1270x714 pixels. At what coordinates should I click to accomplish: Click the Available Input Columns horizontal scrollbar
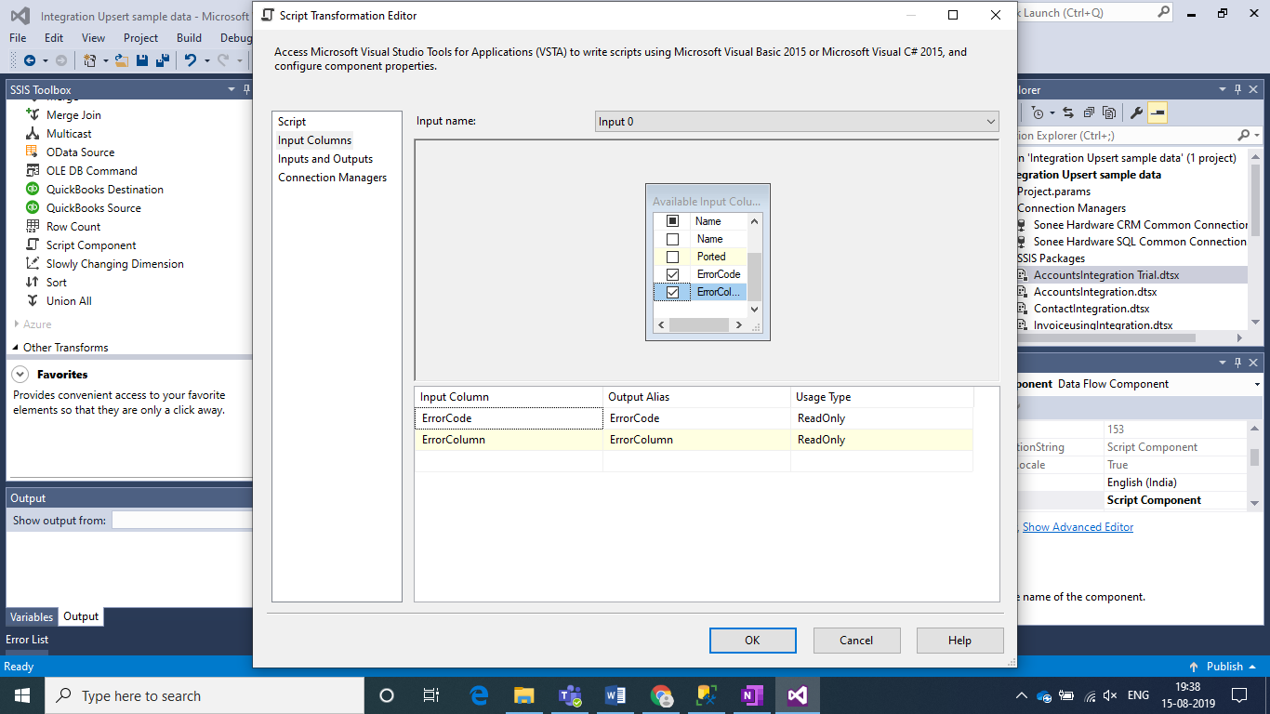(x=699, y=325)
